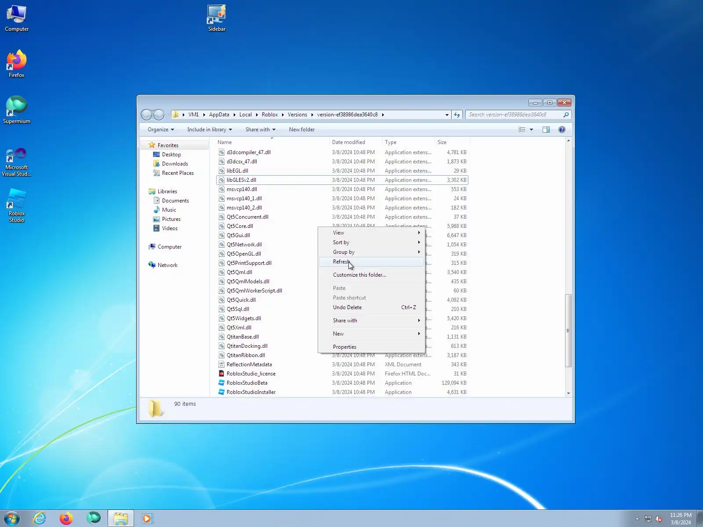Image resolution: width=703 pixels, height=527 pixels.
Task: Click the search box in Explorer
Action: [x=518, y=115]
